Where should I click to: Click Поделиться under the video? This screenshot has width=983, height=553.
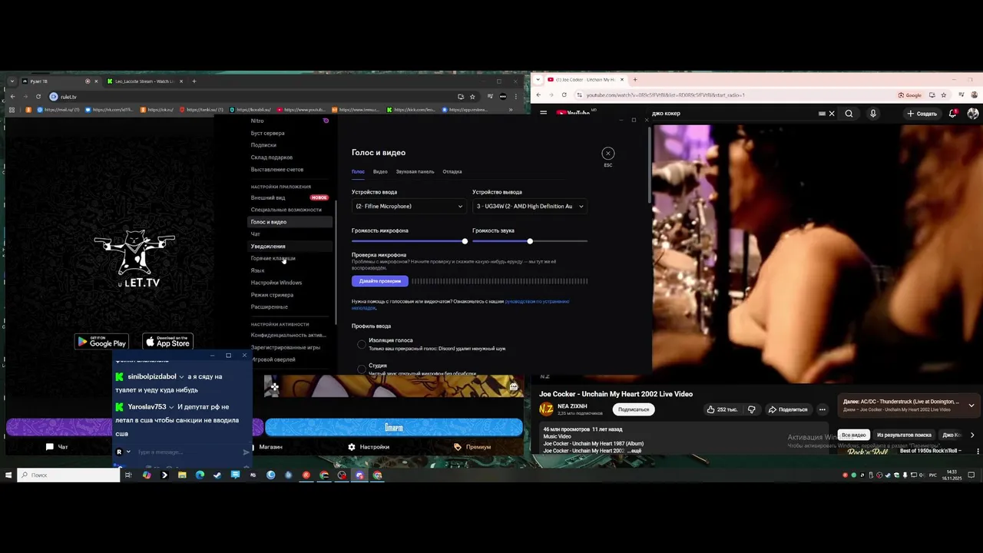(x=789, y=409)
